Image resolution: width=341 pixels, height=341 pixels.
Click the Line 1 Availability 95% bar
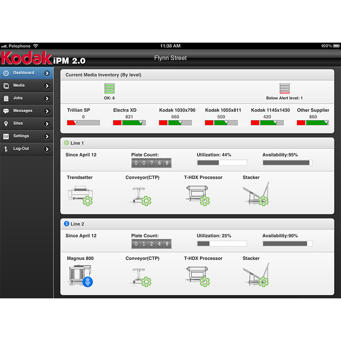click(x=287, y=162)
